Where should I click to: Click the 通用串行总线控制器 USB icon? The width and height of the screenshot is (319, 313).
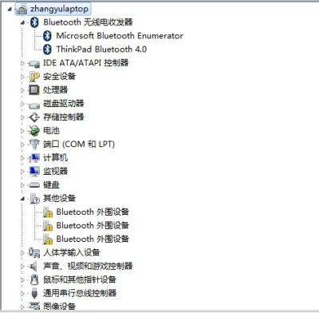coord(34,293)
